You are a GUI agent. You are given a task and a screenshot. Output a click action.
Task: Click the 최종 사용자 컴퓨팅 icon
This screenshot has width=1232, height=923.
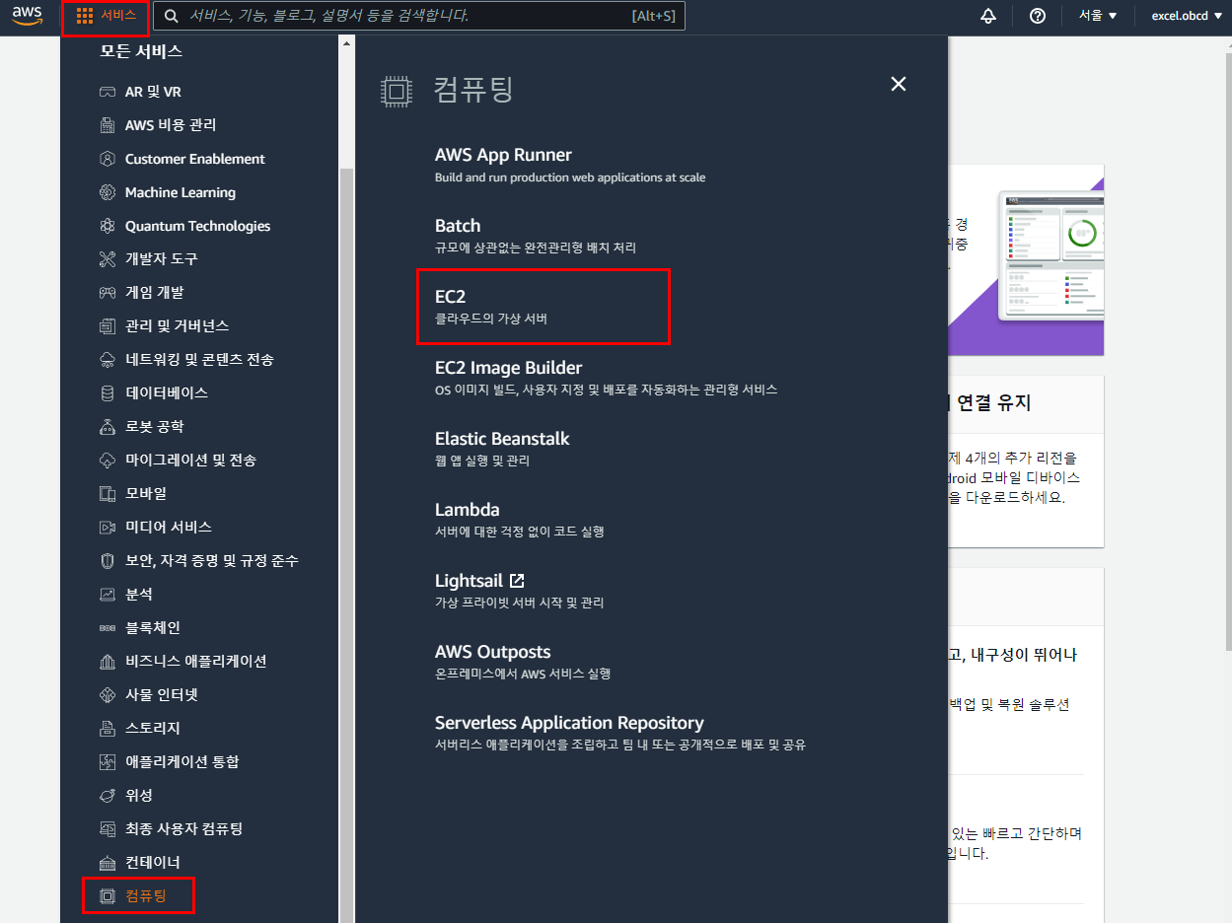click(x=108, y=828)
